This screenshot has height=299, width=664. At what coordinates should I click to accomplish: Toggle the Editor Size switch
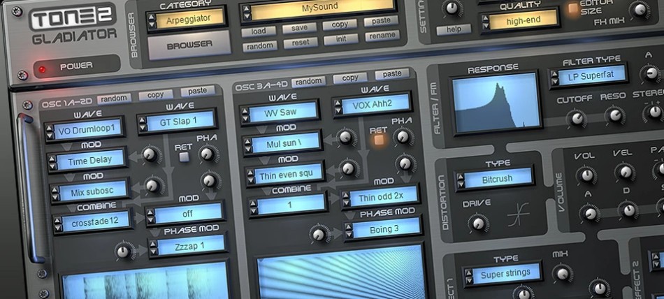(572, 9)
